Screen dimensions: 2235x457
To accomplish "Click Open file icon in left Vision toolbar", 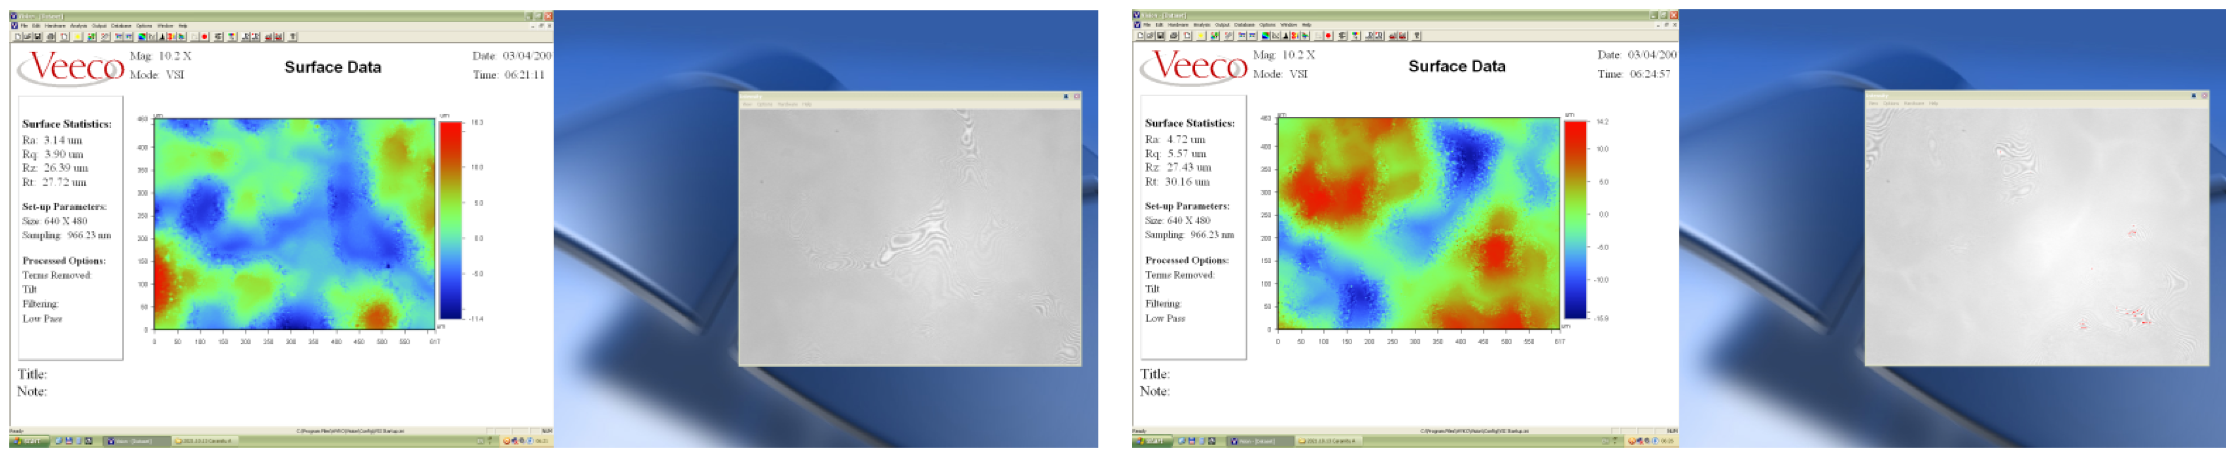I will (x=27, y=36).
